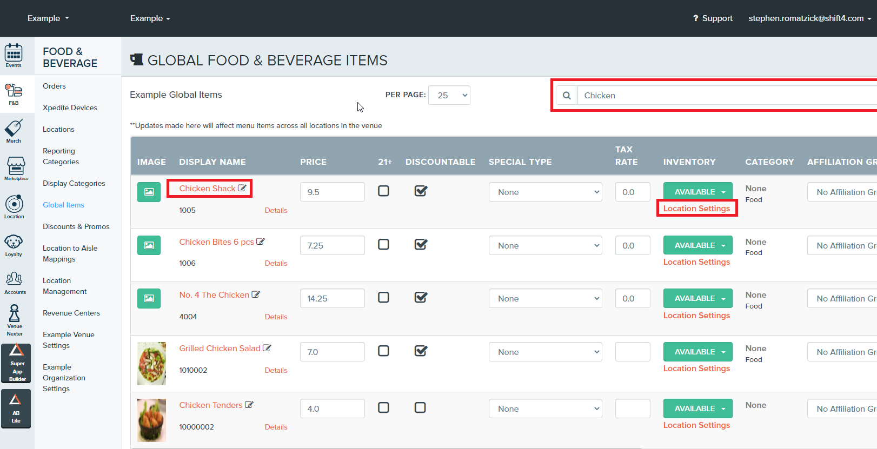Toggle 21+ for Grilled Chicken Salad
The height and width of the screenshot is (449, 877).
(x=383, y=351)
